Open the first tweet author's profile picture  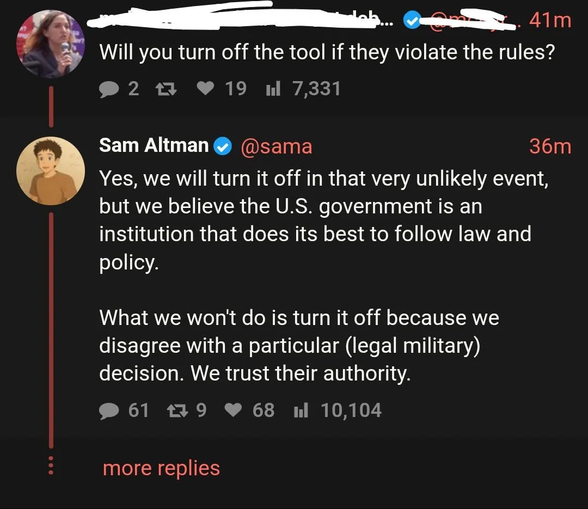point(51,44)
